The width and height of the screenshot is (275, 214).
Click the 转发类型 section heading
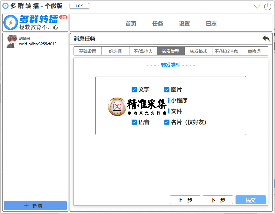tap(171, 65)
